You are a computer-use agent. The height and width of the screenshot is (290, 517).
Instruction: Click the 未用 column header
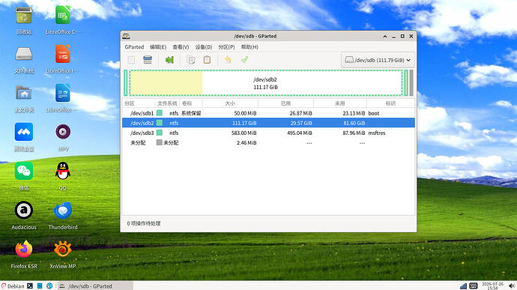tap(340, 103)
